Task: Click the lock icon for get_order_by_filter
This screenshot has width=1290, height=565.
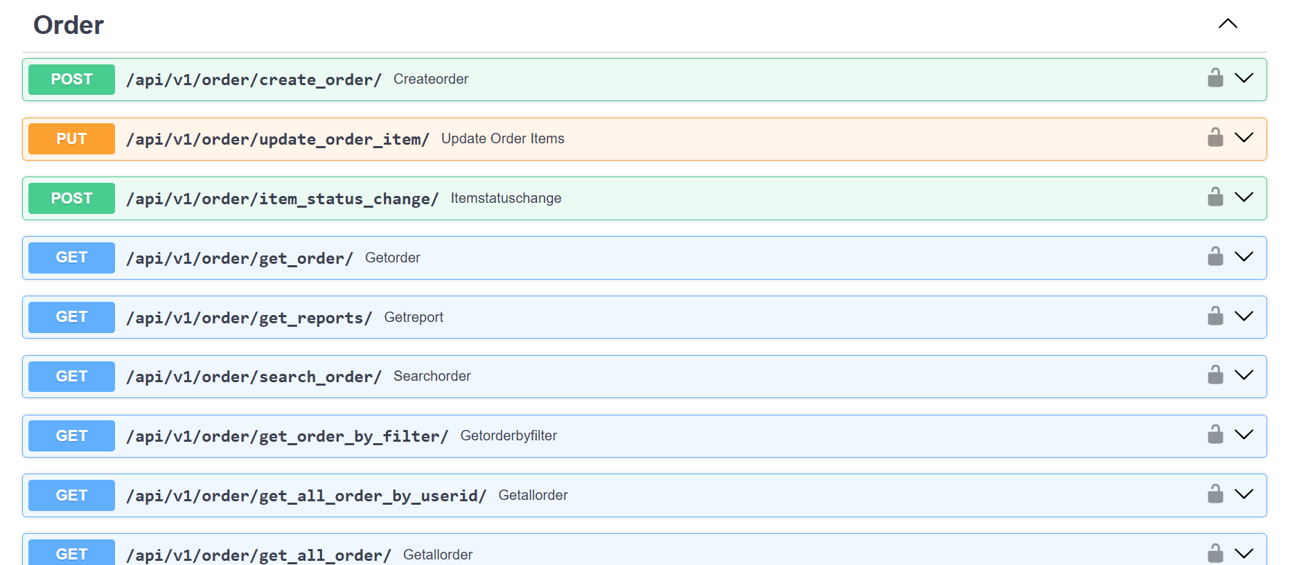Action: point(1215,435)
